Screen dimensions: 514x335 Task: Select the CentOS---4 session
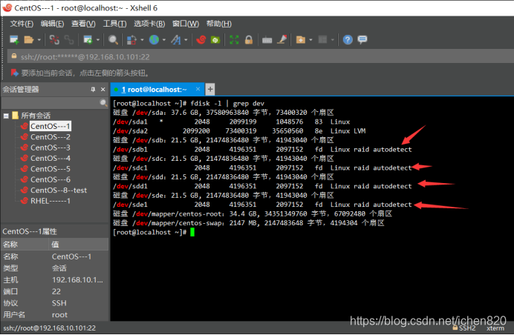click(51, 159)
